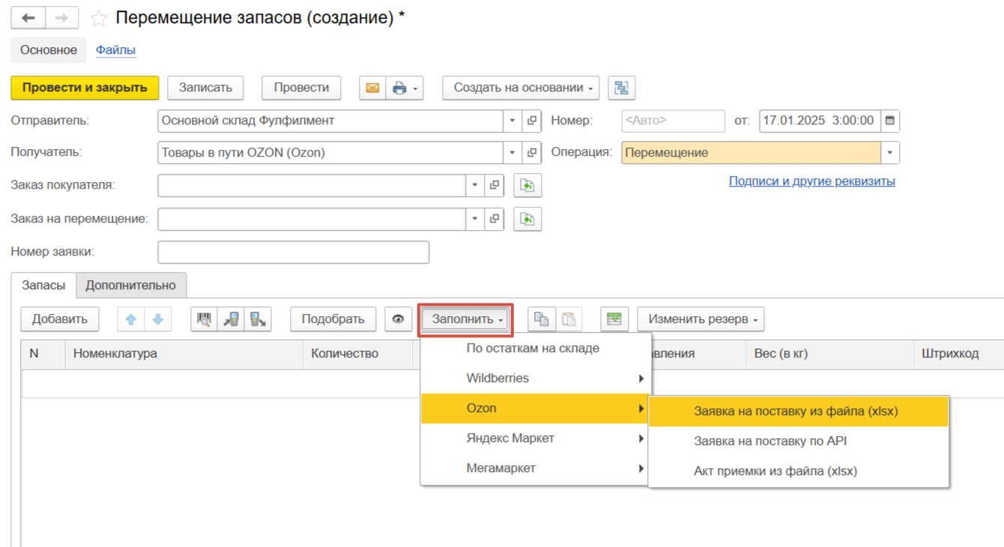Click the Номер заявки input field
The width and height of the screenshot is (1004, 547).
point(293,253)
